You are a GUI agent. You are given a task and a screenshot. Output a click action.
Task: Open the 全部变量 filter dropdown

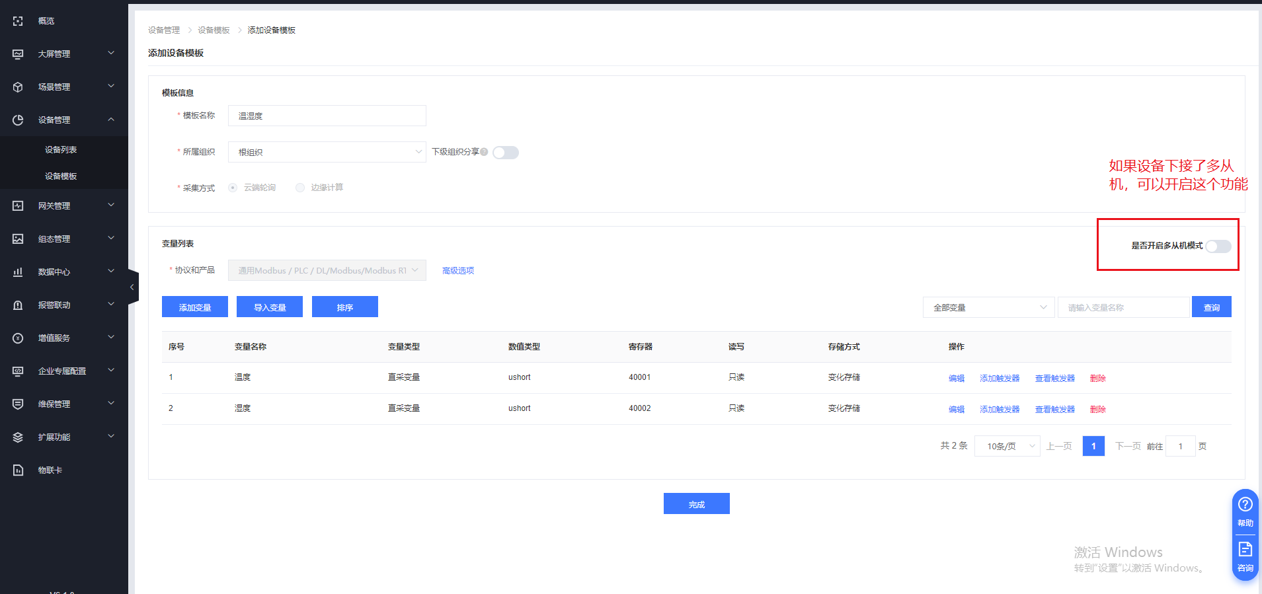click(988, 307)
